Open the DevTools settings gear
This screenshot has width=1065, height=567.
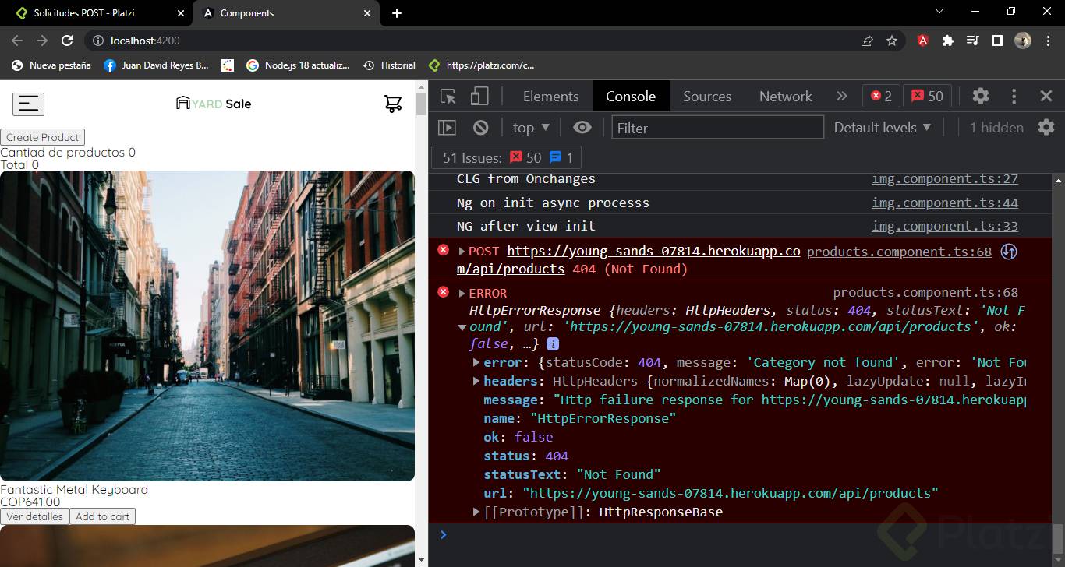pyautogui.click(x=980, y=96)
